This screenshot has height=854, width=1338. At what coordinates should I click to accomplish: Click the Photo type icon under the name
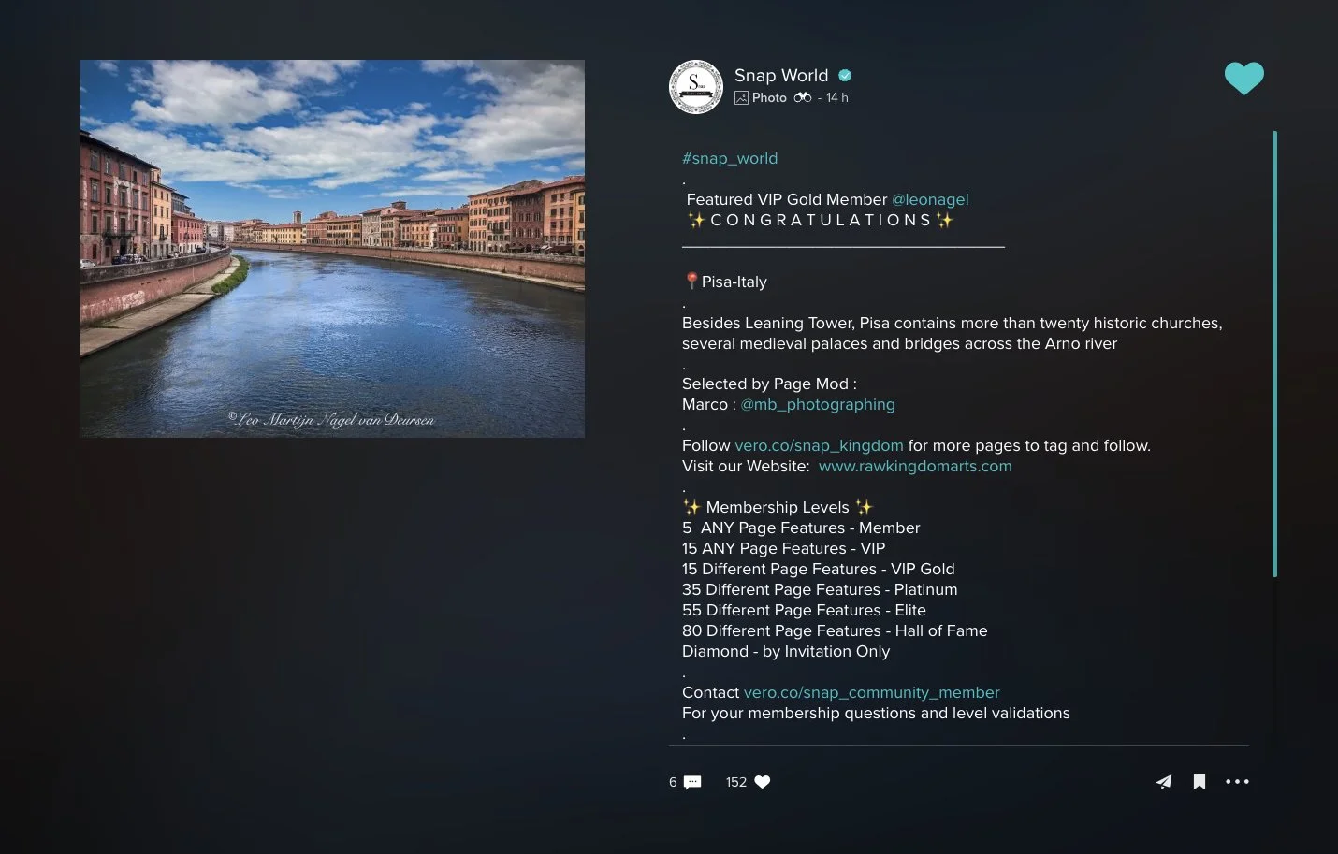741,97
